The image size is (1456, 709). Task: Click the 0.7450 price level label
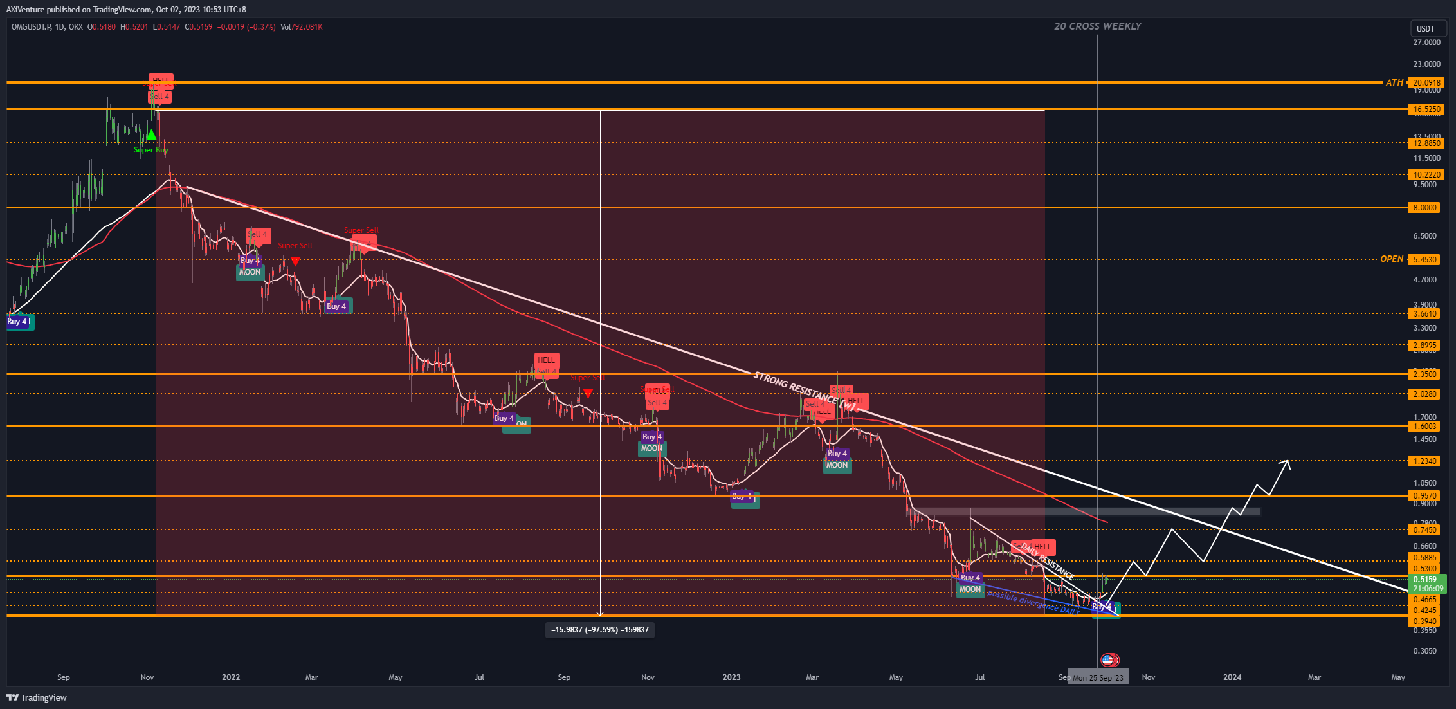[x=1424, y=530]
